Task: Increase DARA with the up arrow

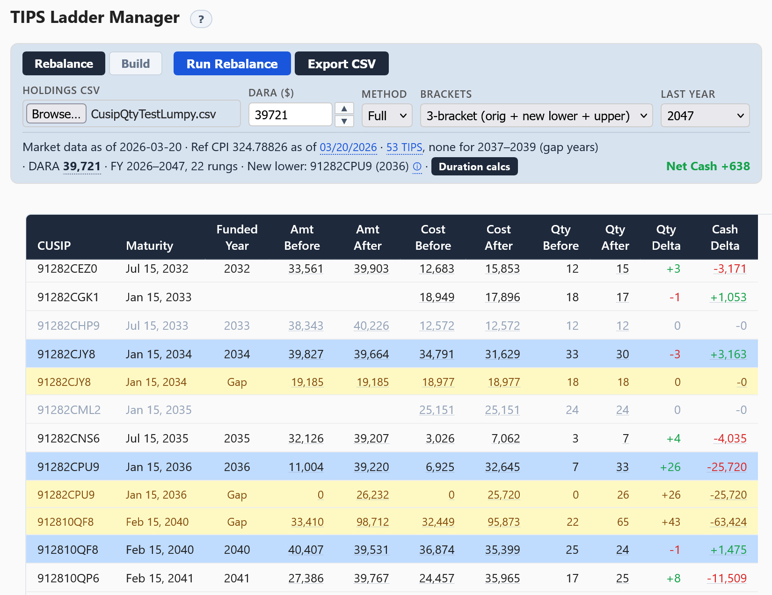Action: click(x=344, y=109)
